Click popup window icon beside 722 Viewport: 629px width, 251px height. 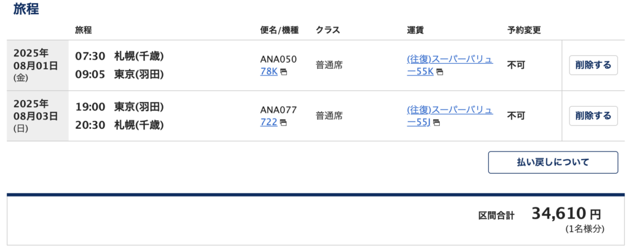click(x=284, y=123)
